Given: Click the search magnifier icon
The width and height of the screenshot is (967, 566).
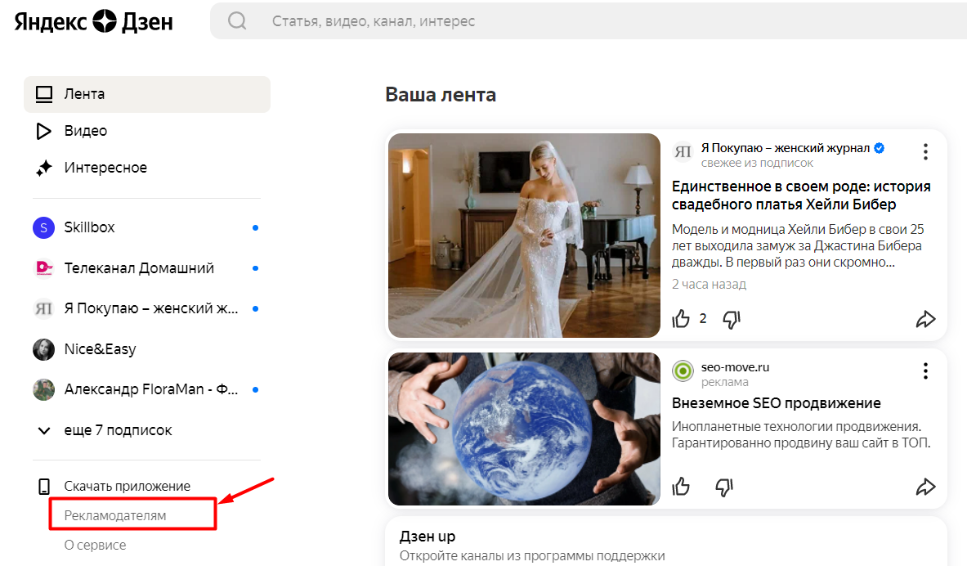Looking at the screenshot, I should pyautogui.click(x=237, y=21).
